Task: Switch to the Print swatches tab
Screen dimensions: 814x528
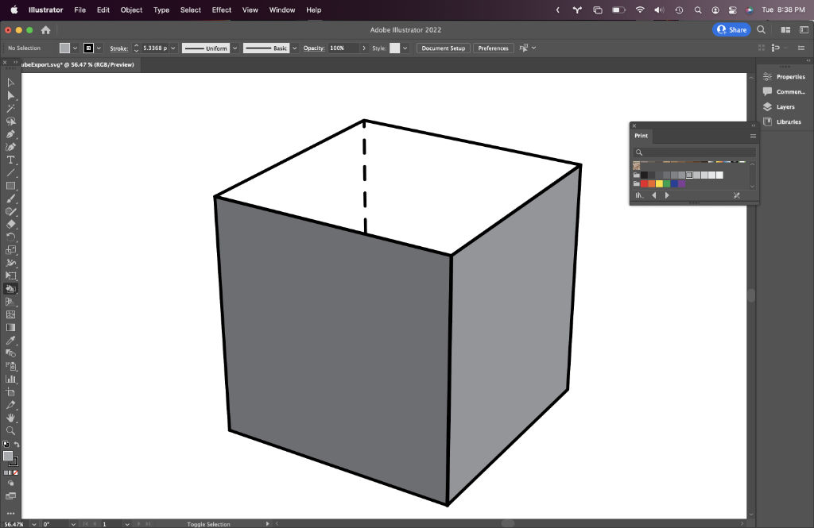Action: coord(642,136)
